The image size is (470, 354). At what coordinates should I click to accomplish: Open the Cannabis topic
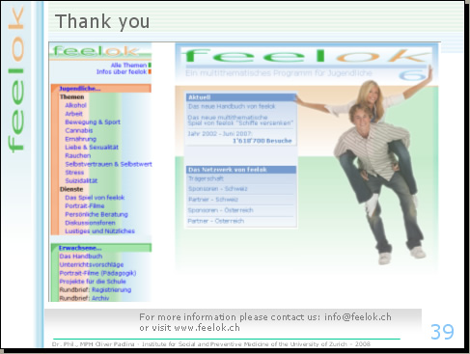click(79, 130)
